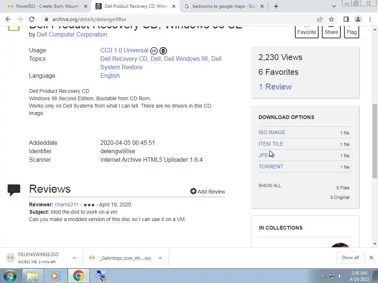The image size is (378, 283).
Task: Close the PowerISO tab
Action: tap(86, 6)
